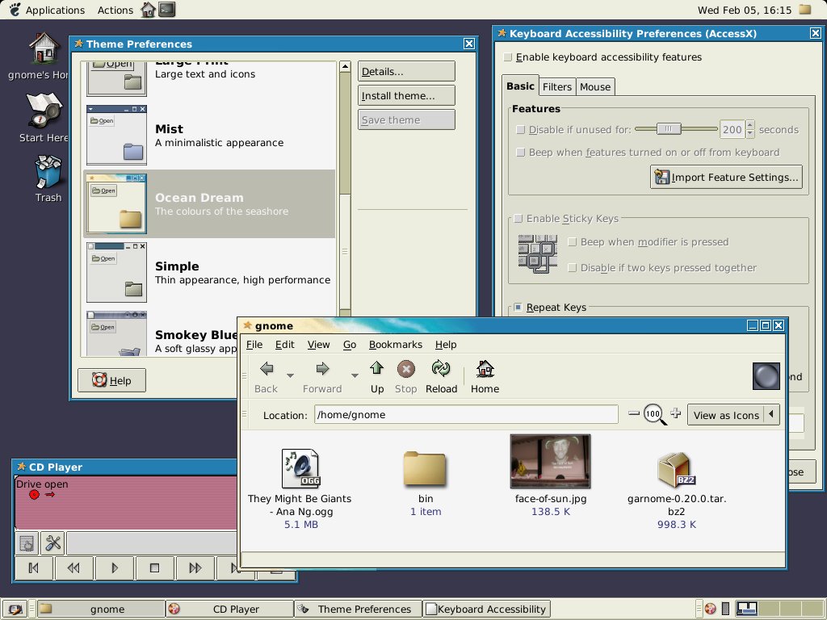827x620 pixels.
Task: Click the Install theme... button
Action: (x=406, y=95)
